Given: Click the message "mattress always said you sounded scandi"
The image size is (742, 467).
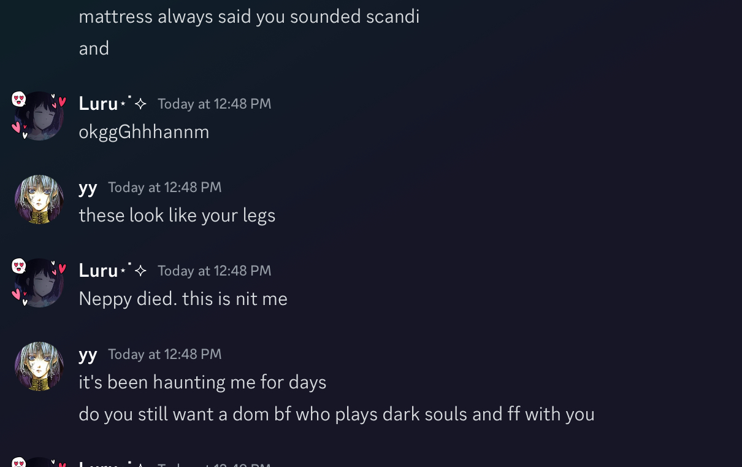Looking at the screenshot, I should tap(249, 17).
